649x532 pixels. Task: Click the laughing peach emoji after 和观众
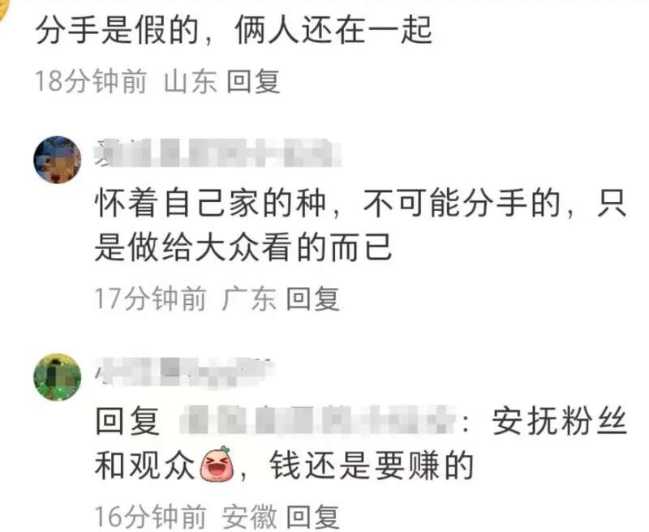217,464
